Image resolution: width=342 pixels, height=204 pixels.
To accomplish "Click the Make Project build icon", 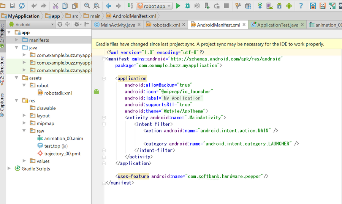I will click(x=130, y=6).
